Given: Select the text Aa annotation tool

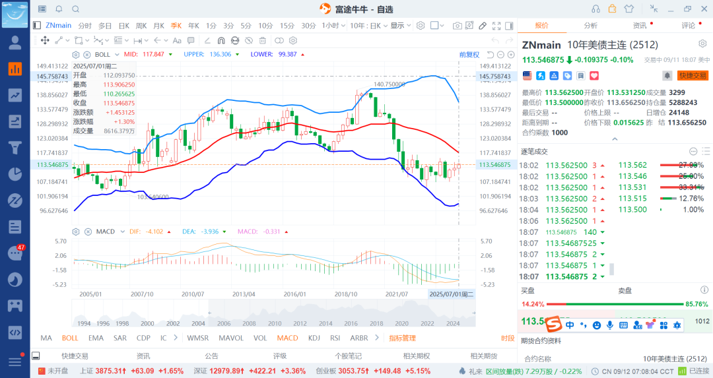Looking at the screenshot, I should pos(178,40).
